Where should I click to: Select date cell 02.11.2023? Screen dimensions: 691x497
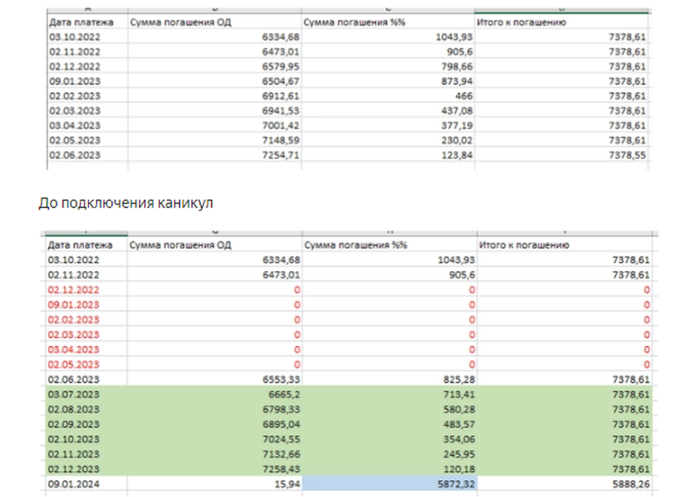tap(87, 454)
